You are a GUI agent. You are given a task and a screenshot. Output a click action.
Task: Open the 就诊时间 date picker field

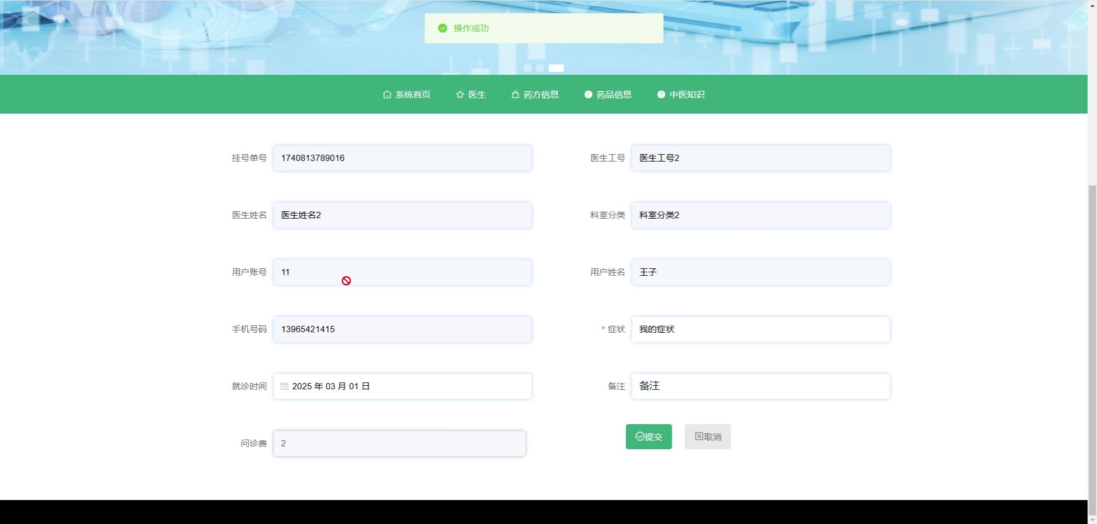click(402, 386)
